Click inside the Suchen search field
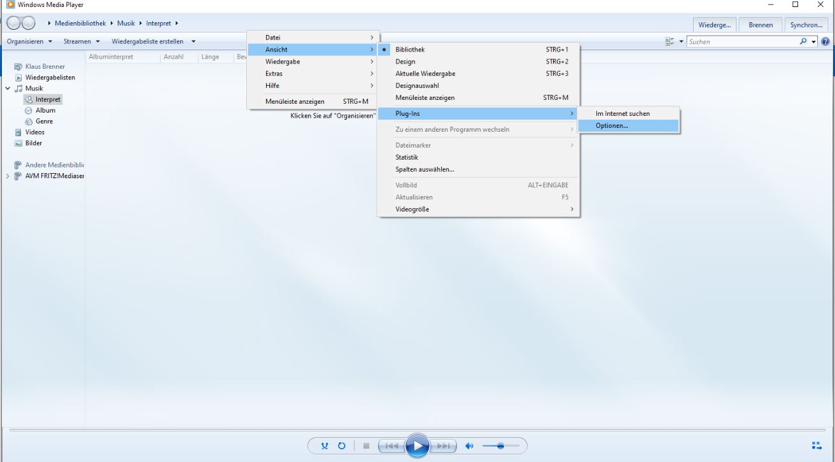This screenshot has width=835, height=462. coord(742,41)
